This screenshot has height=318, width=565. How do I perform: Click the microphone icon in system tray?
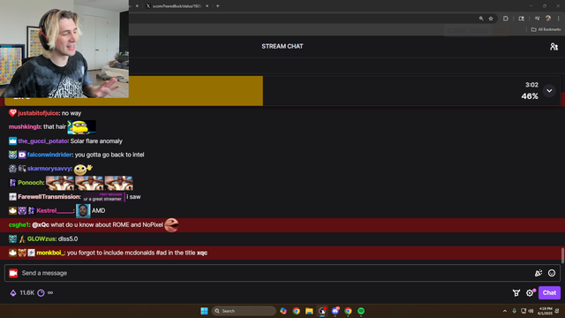coord(514,311)
